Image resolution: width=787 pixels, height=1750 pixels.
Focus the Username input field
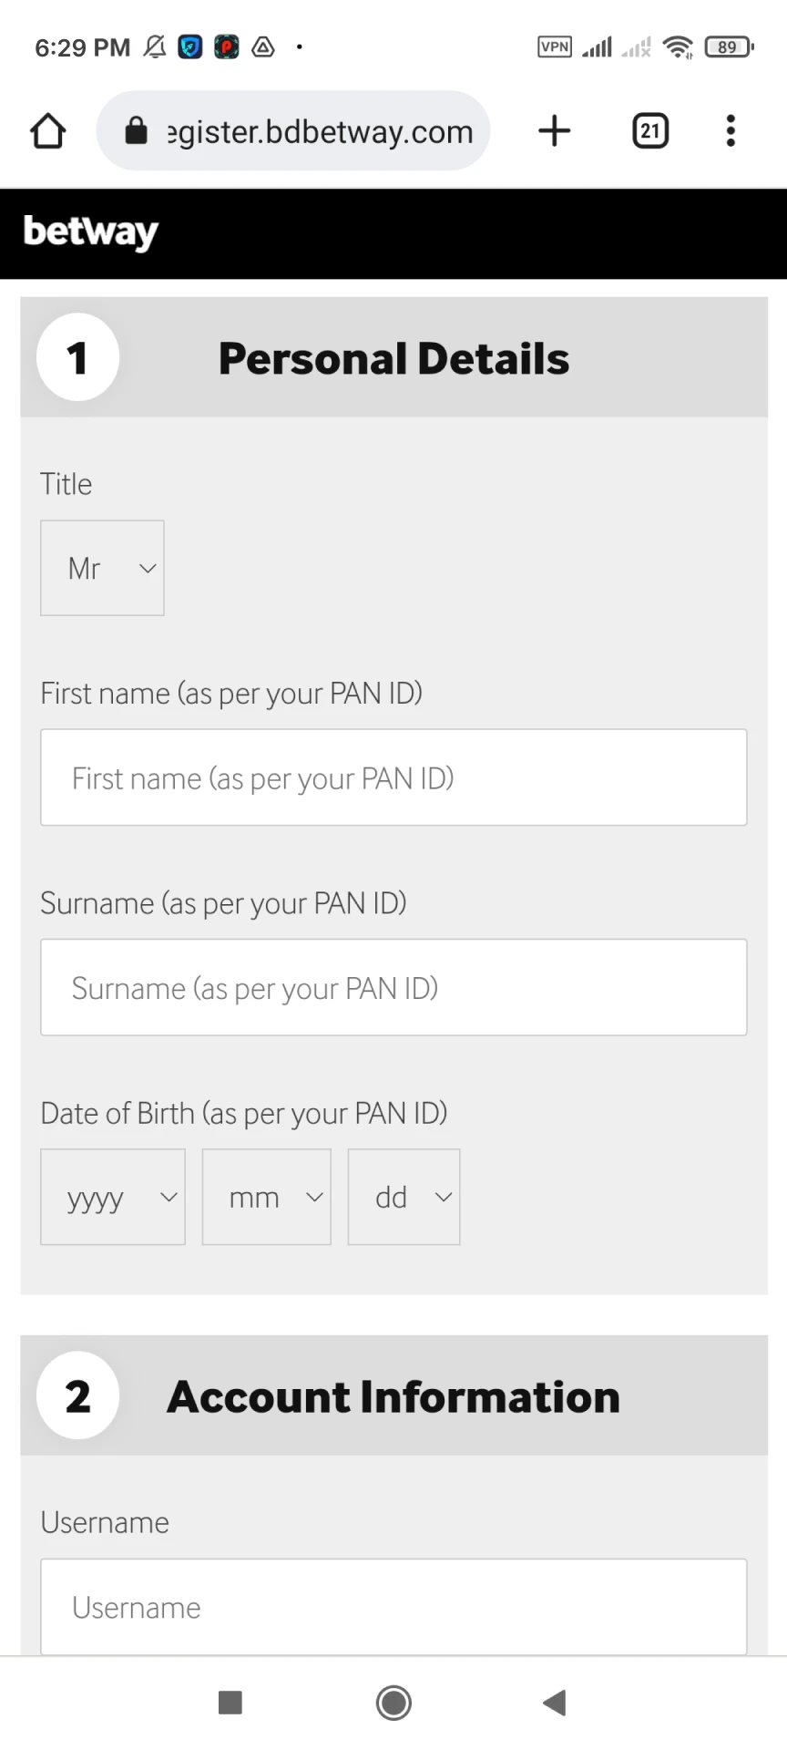pos(393,1606)
